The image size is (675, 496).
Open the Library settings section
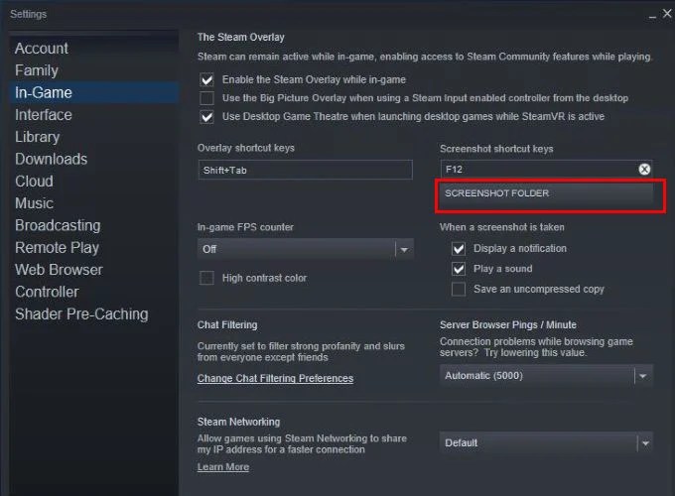point(38,137)
